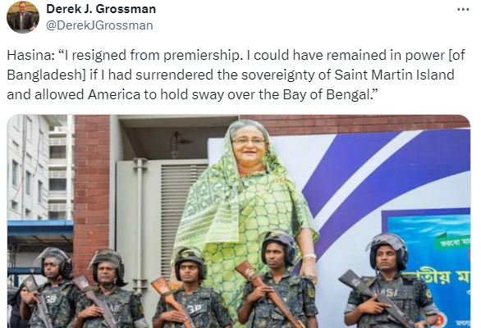
Task: Click the words "Saint Martin Island" in tweet
Action: point(394,75)
